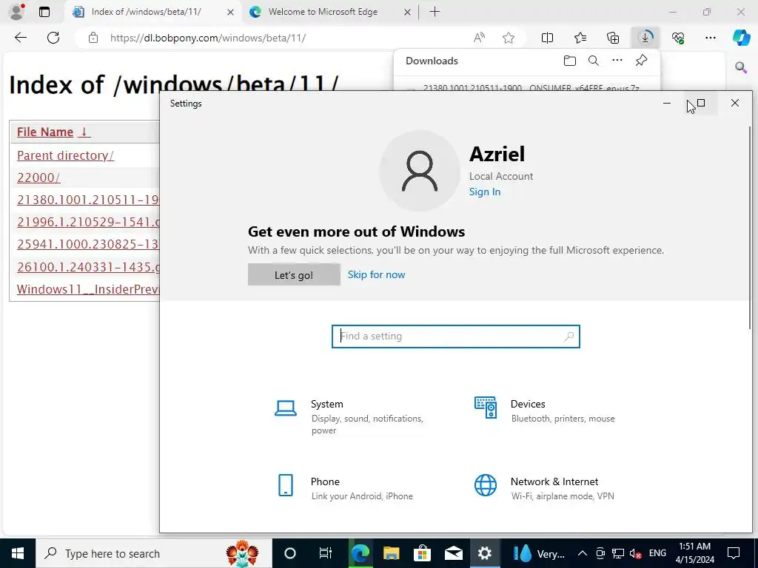
Task: Close the Welcome to Microsoft Edge tab
Action: click(x=407, y=12)
